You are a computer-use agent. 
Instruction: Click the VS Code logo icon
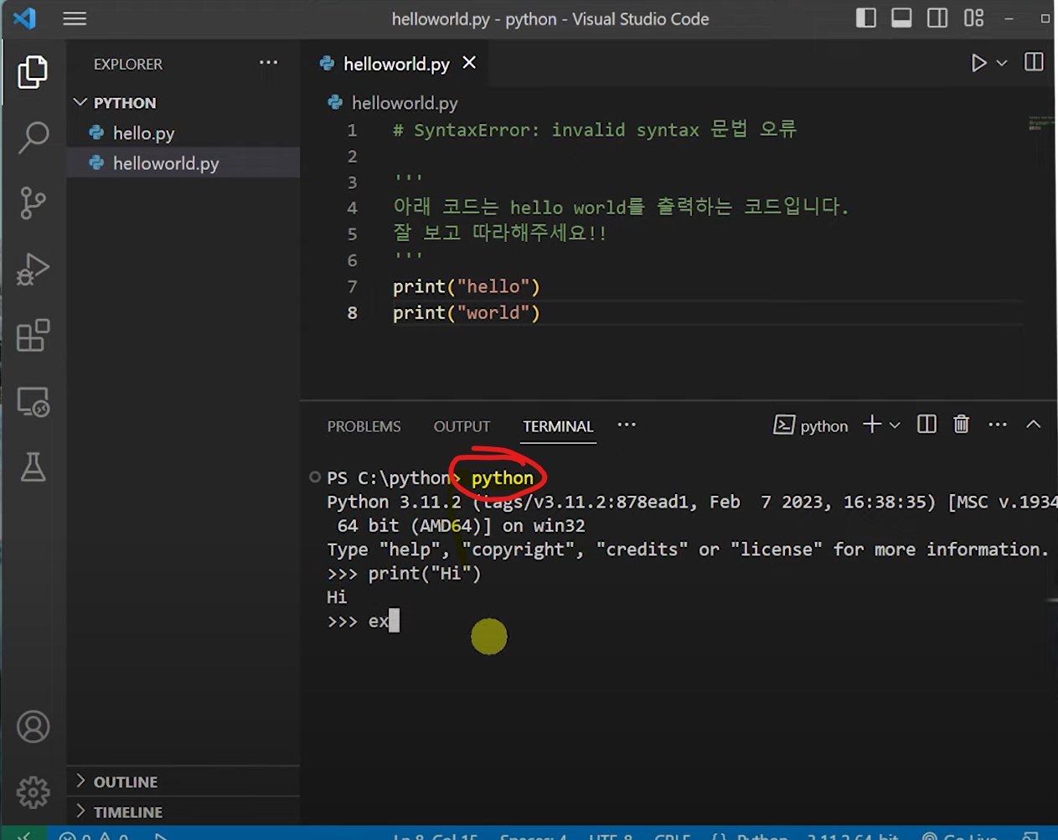tap(24, 18)
